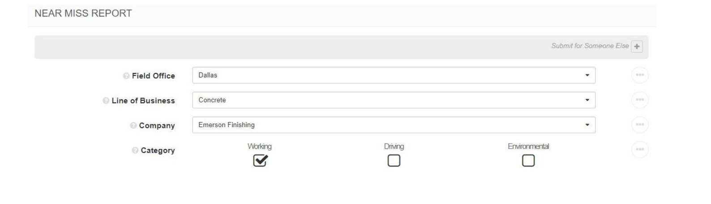Expand the Company dropdown showing Emerson Finishing
Image resolution: width=711 pixels, height=204 pixels.
click(394, 125)
